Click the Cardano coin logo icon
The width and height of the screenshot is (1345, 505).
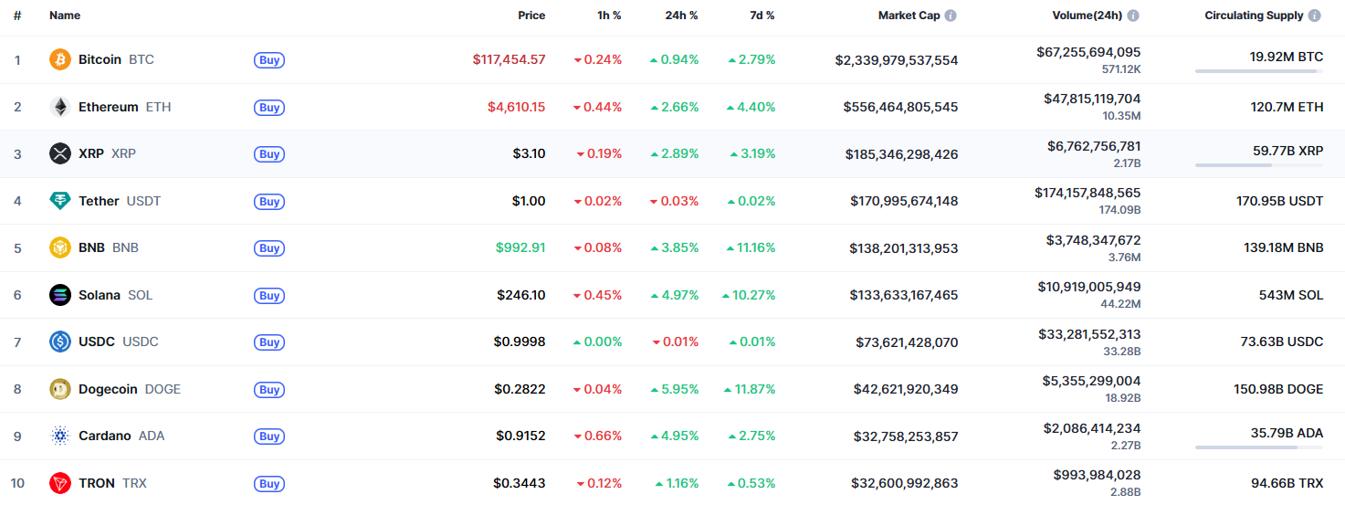tap(59, 436)
